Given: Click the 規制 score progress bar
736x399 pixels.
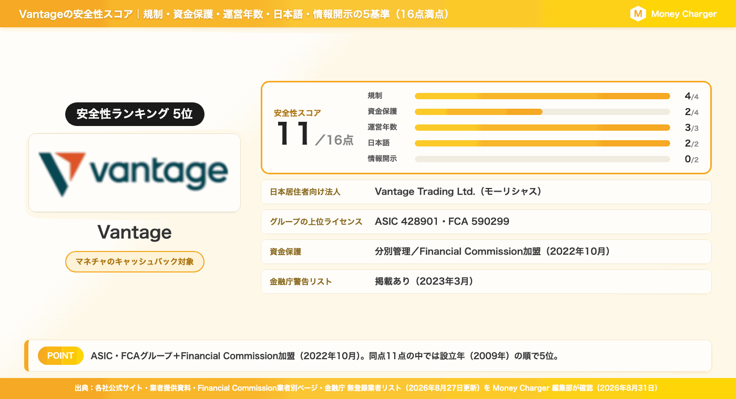Looking at the screenshot, I should pyautogui.click(x=542, y=96).
